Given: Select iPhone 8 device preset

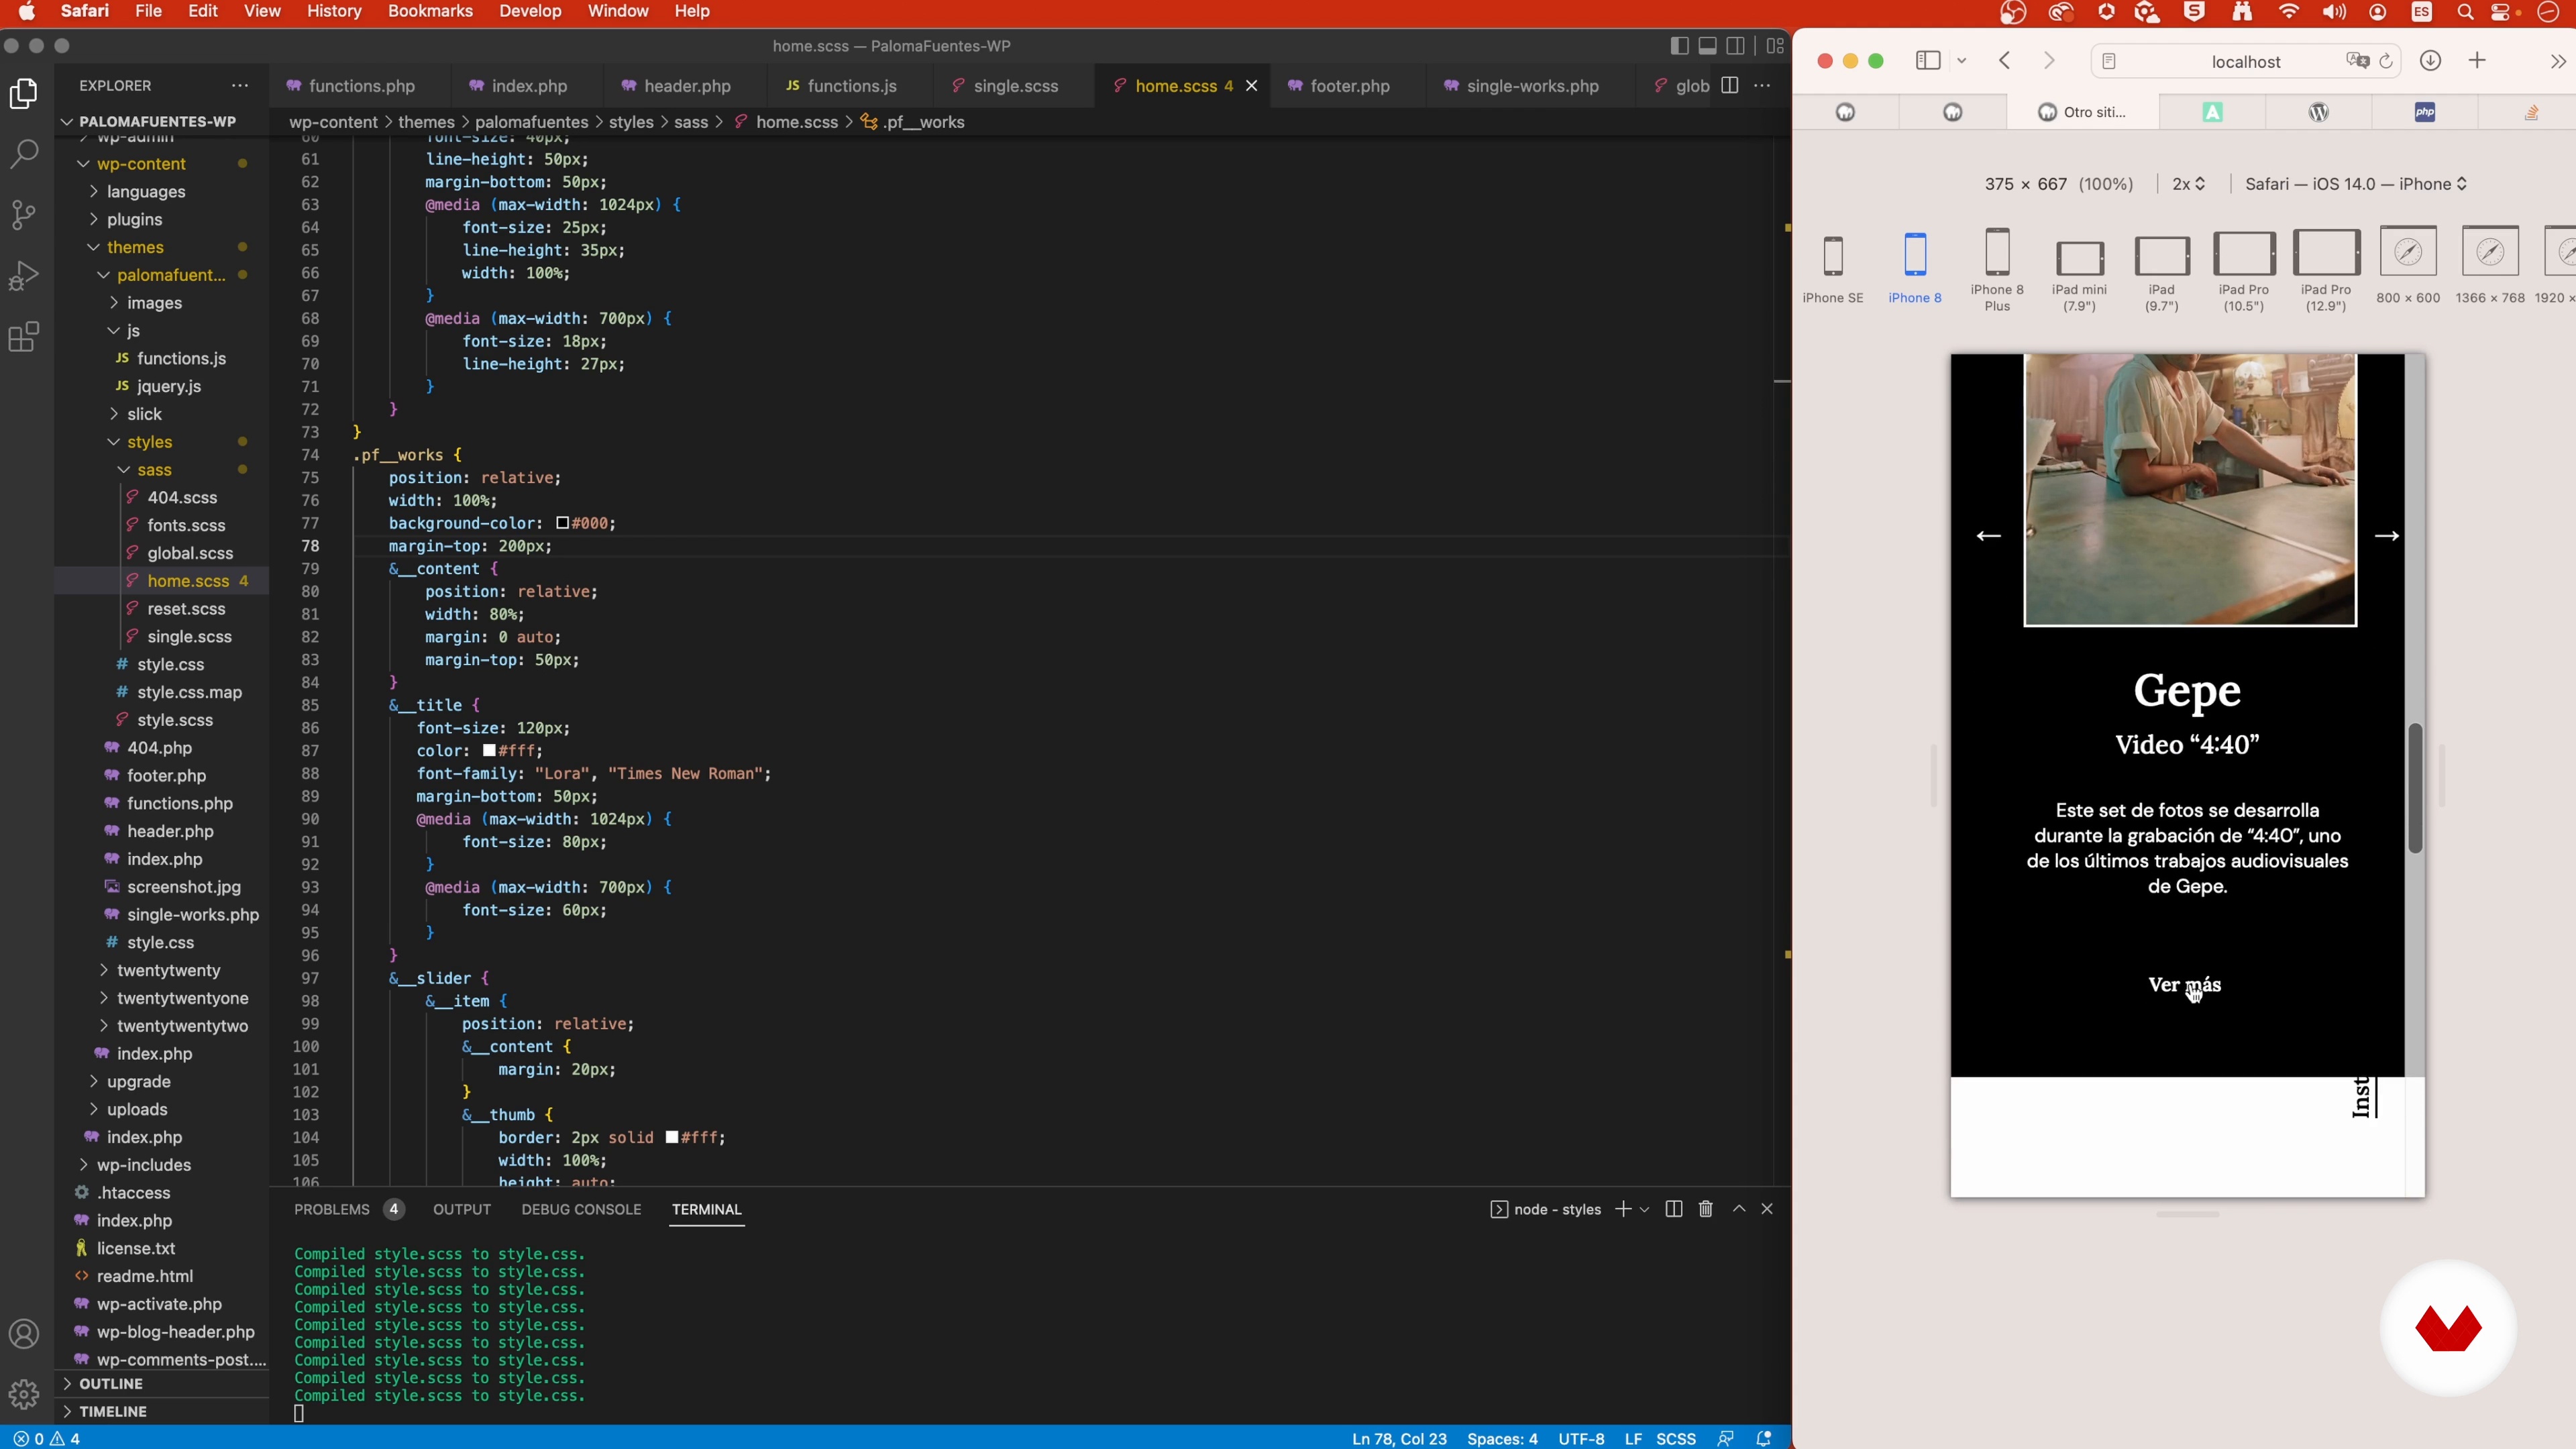Looking at the screenshot, I should (1915, 269).
